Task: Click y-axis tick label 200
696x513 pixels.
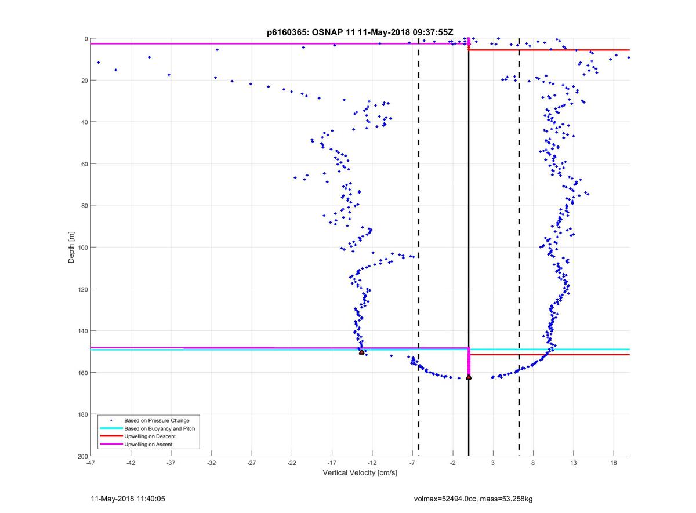Action: pos(82,456)
